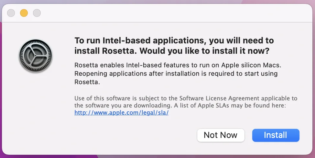Click blank space left of Not Now button
This screenshot has width=315, height=158.
[x=129, y=135]
